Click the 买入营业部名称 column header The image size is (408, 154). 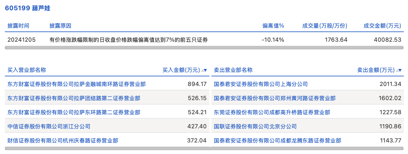27,70
